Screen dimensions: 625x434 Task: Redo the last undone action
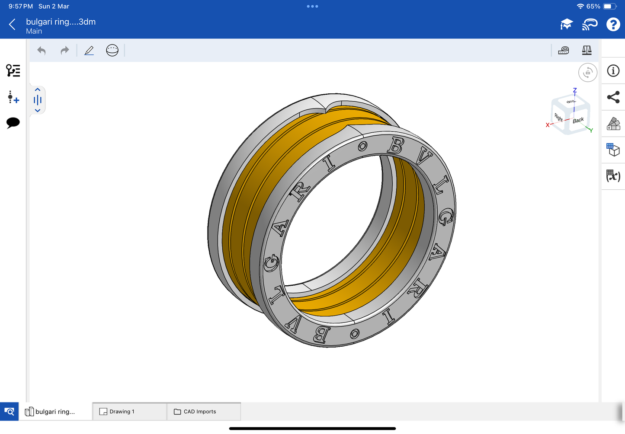coord(65,51)
